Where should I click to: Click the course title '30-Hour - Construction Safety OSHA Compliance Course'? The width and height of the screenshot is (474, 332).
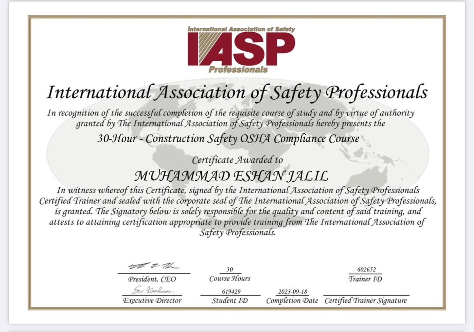point(228,139)
